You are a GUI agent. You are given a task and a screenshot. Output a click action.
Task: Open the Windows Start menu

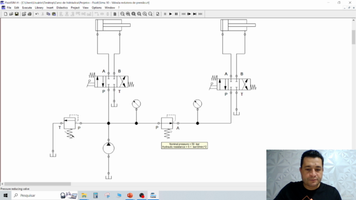click(6, 195)
